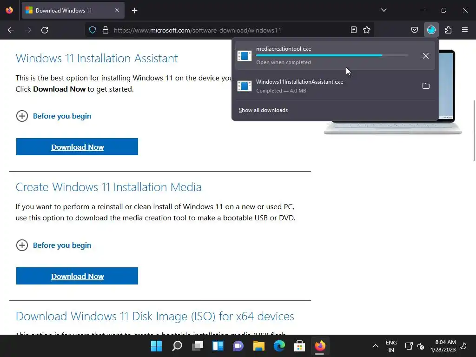Open Chat (Teams) on taskbar
Viewport: 476px width, 357px height.
tap(238, 346)
